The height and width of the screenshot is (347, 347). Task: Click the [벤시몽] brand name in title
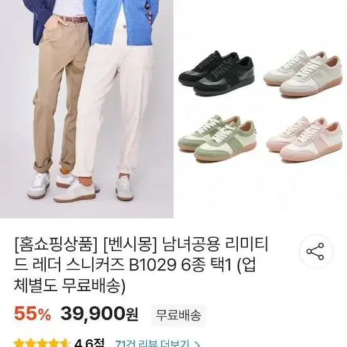(x=131, y=245)
